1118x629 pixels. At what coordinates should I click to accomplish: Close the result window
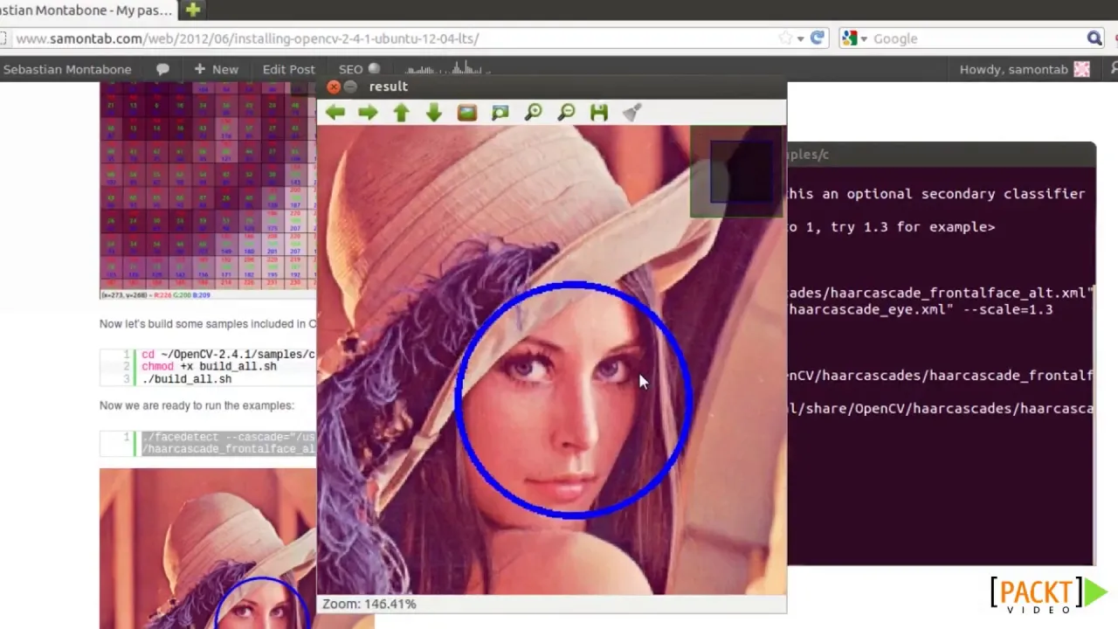click(334, 86)
